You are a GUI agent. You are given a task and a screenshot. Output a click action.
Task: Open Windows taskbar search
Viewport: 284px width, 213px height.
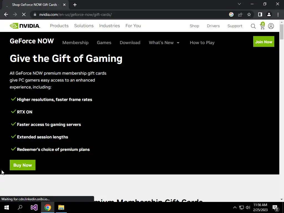point(20,207)
